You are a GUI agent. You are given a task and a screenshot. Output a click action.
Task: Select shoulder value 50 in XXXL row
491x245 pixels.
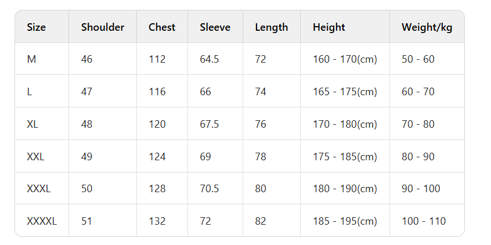tap(87, 189)
